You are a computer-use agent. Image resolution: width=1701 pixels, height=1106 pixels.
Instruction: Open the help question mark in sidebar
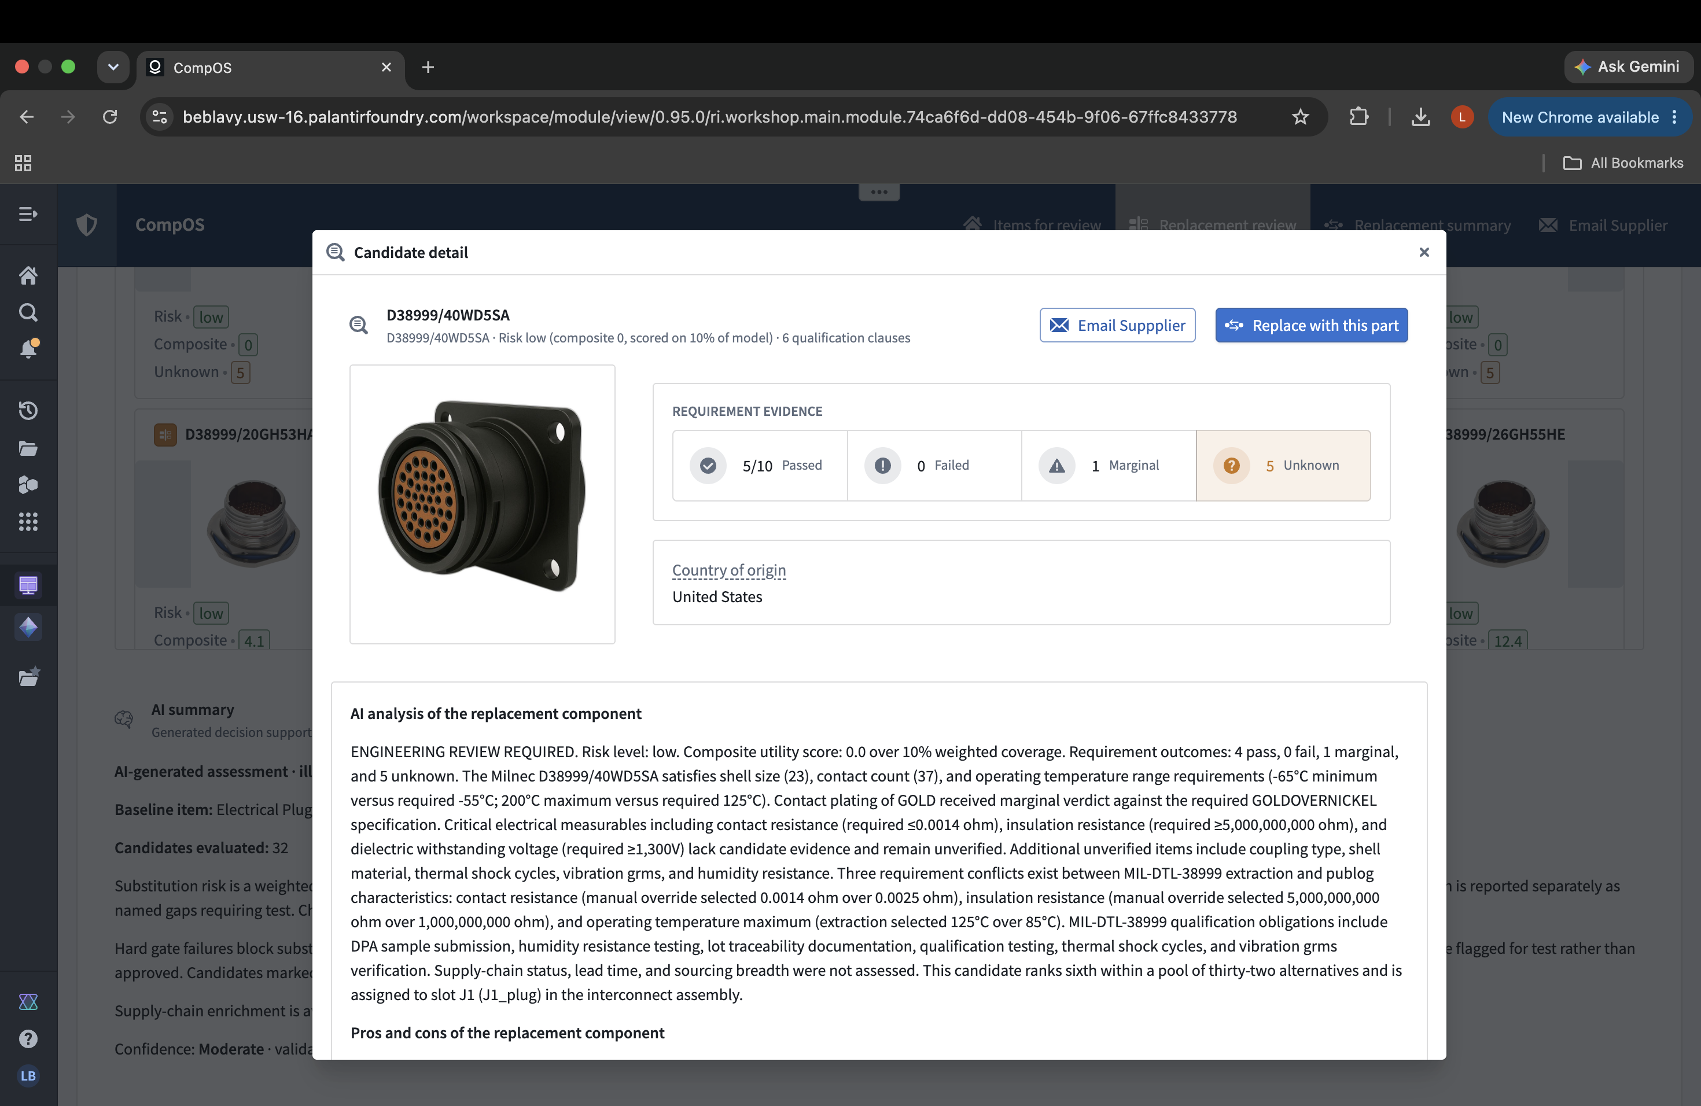point(28,1039)
